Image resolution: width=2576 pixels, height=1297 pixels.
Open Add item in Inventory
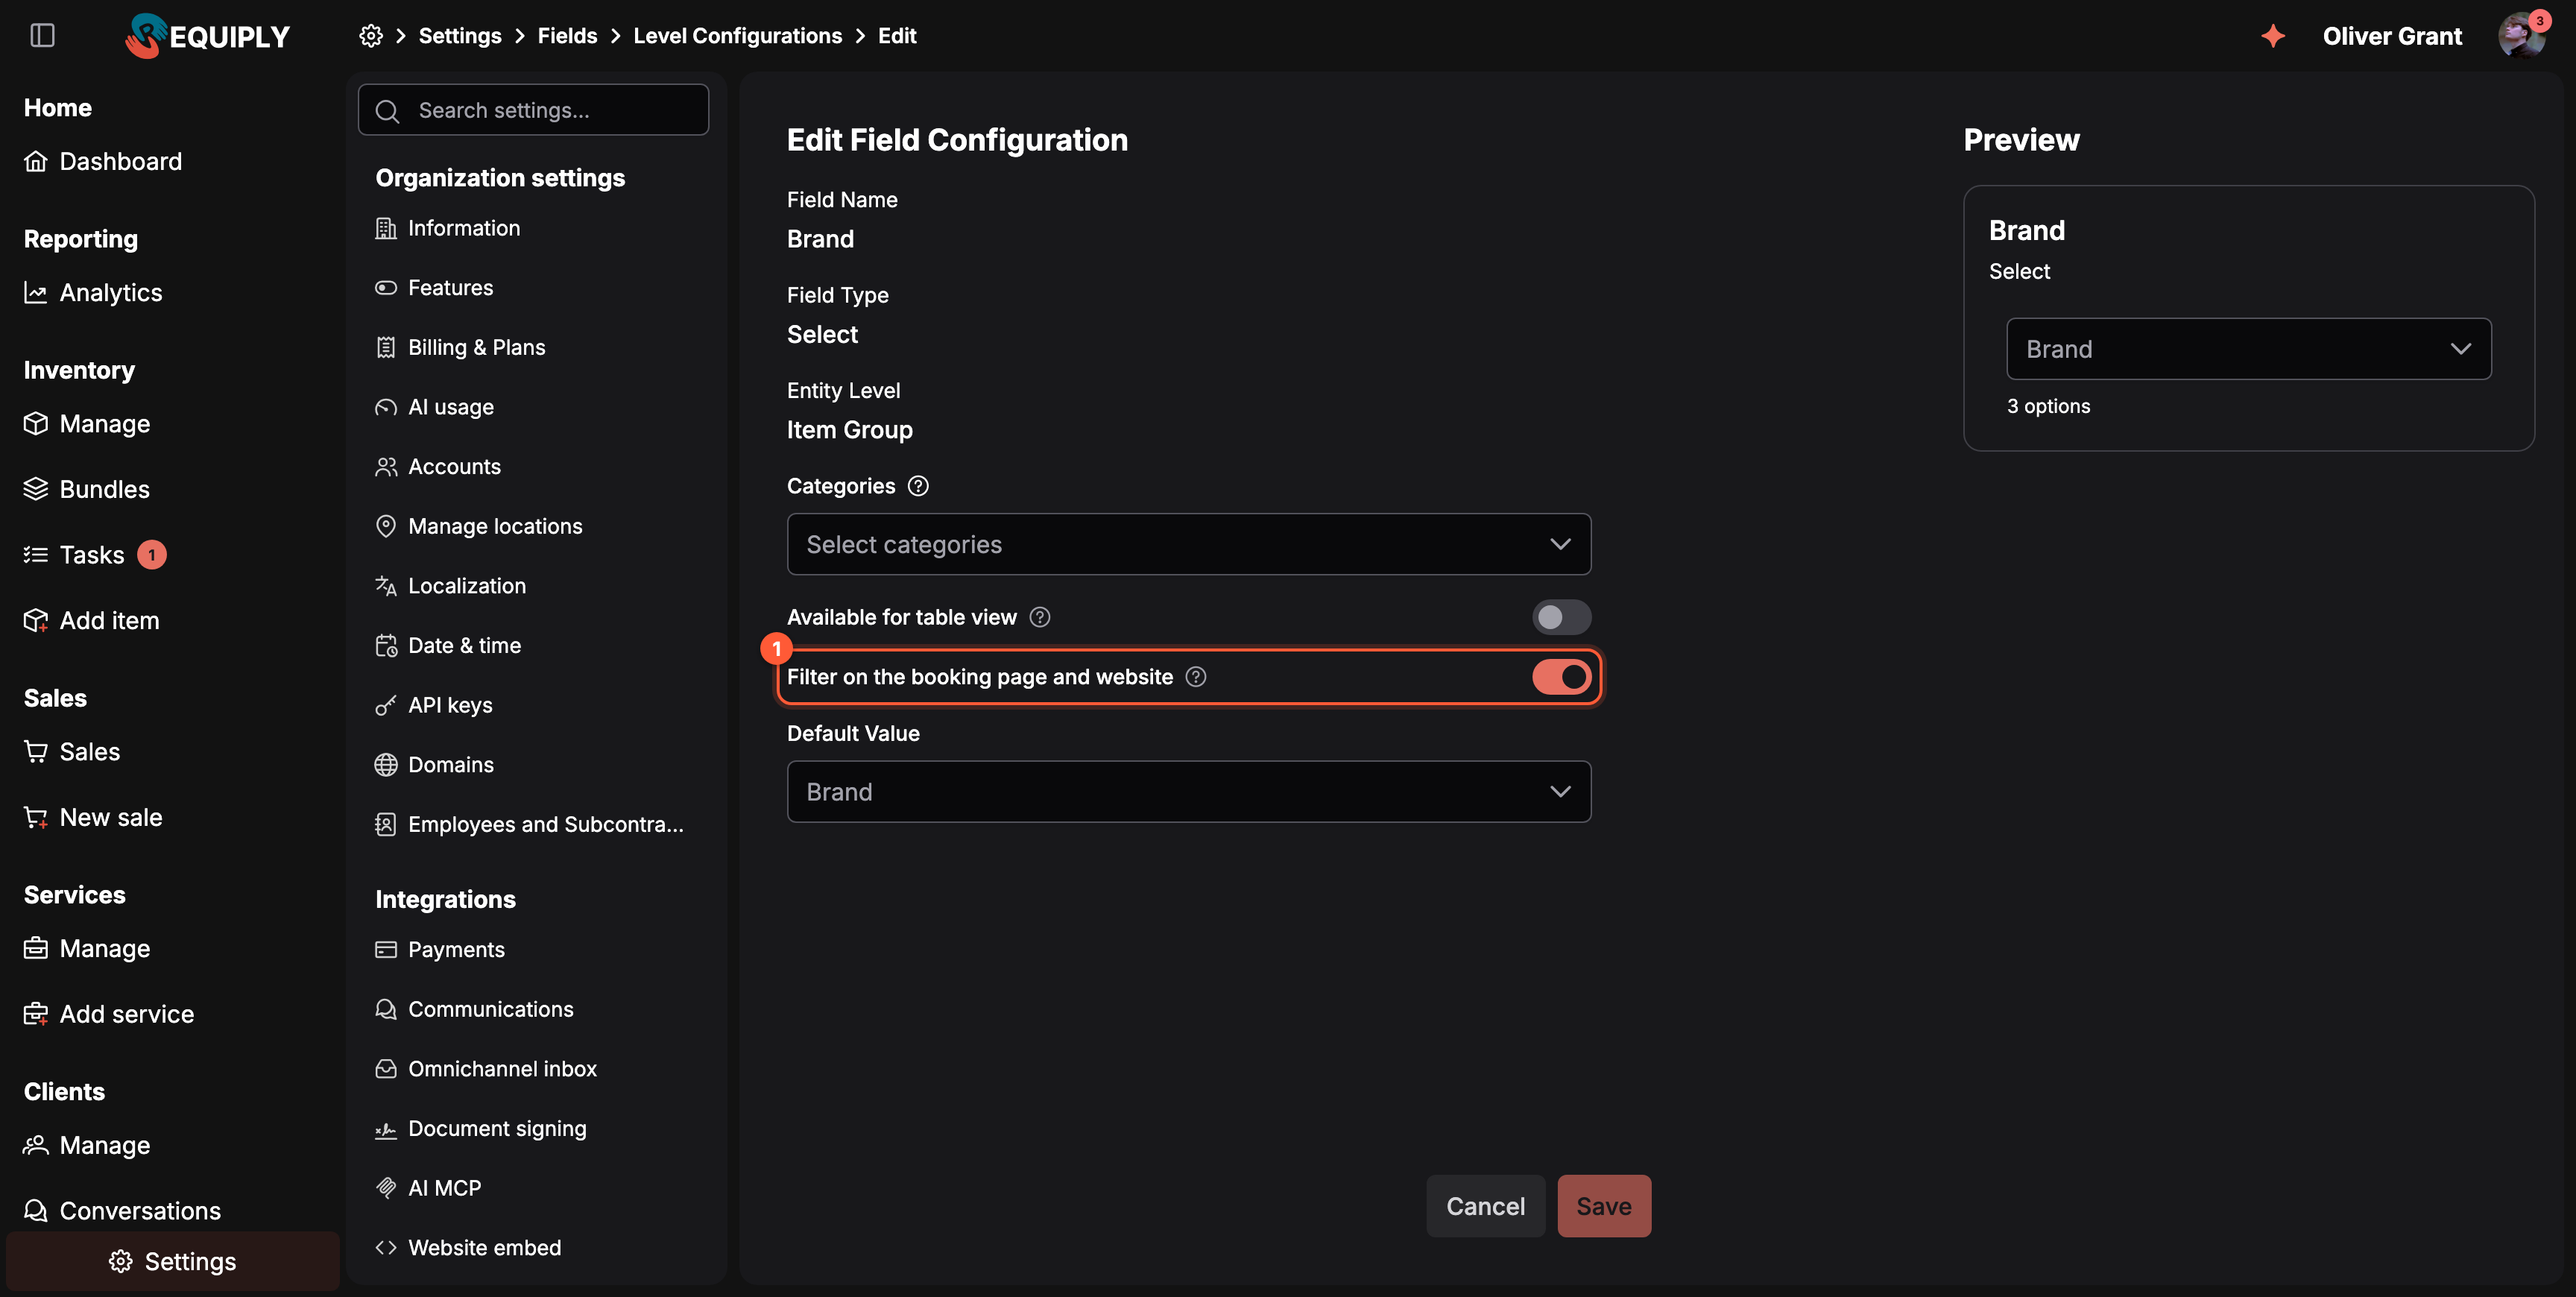(91, 620)
